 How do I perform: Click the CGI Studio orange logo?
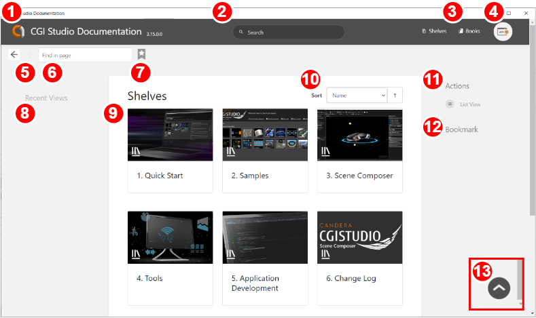[x=18, y=31]
